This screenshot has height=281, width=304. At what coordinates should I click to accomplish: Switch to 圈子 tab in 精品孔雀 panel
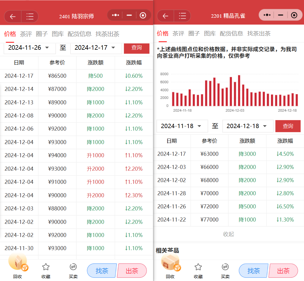click(x=194, y=33)
